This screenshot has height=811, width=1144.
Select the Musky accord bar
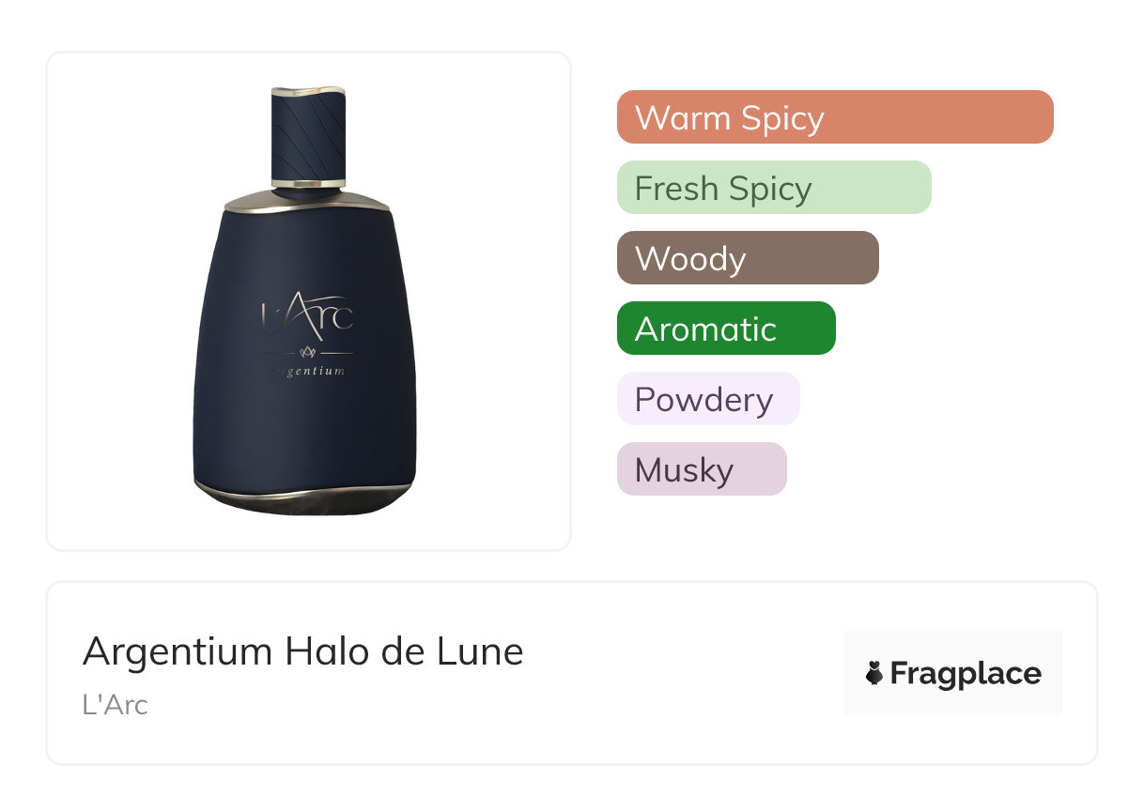click(702, 469)
